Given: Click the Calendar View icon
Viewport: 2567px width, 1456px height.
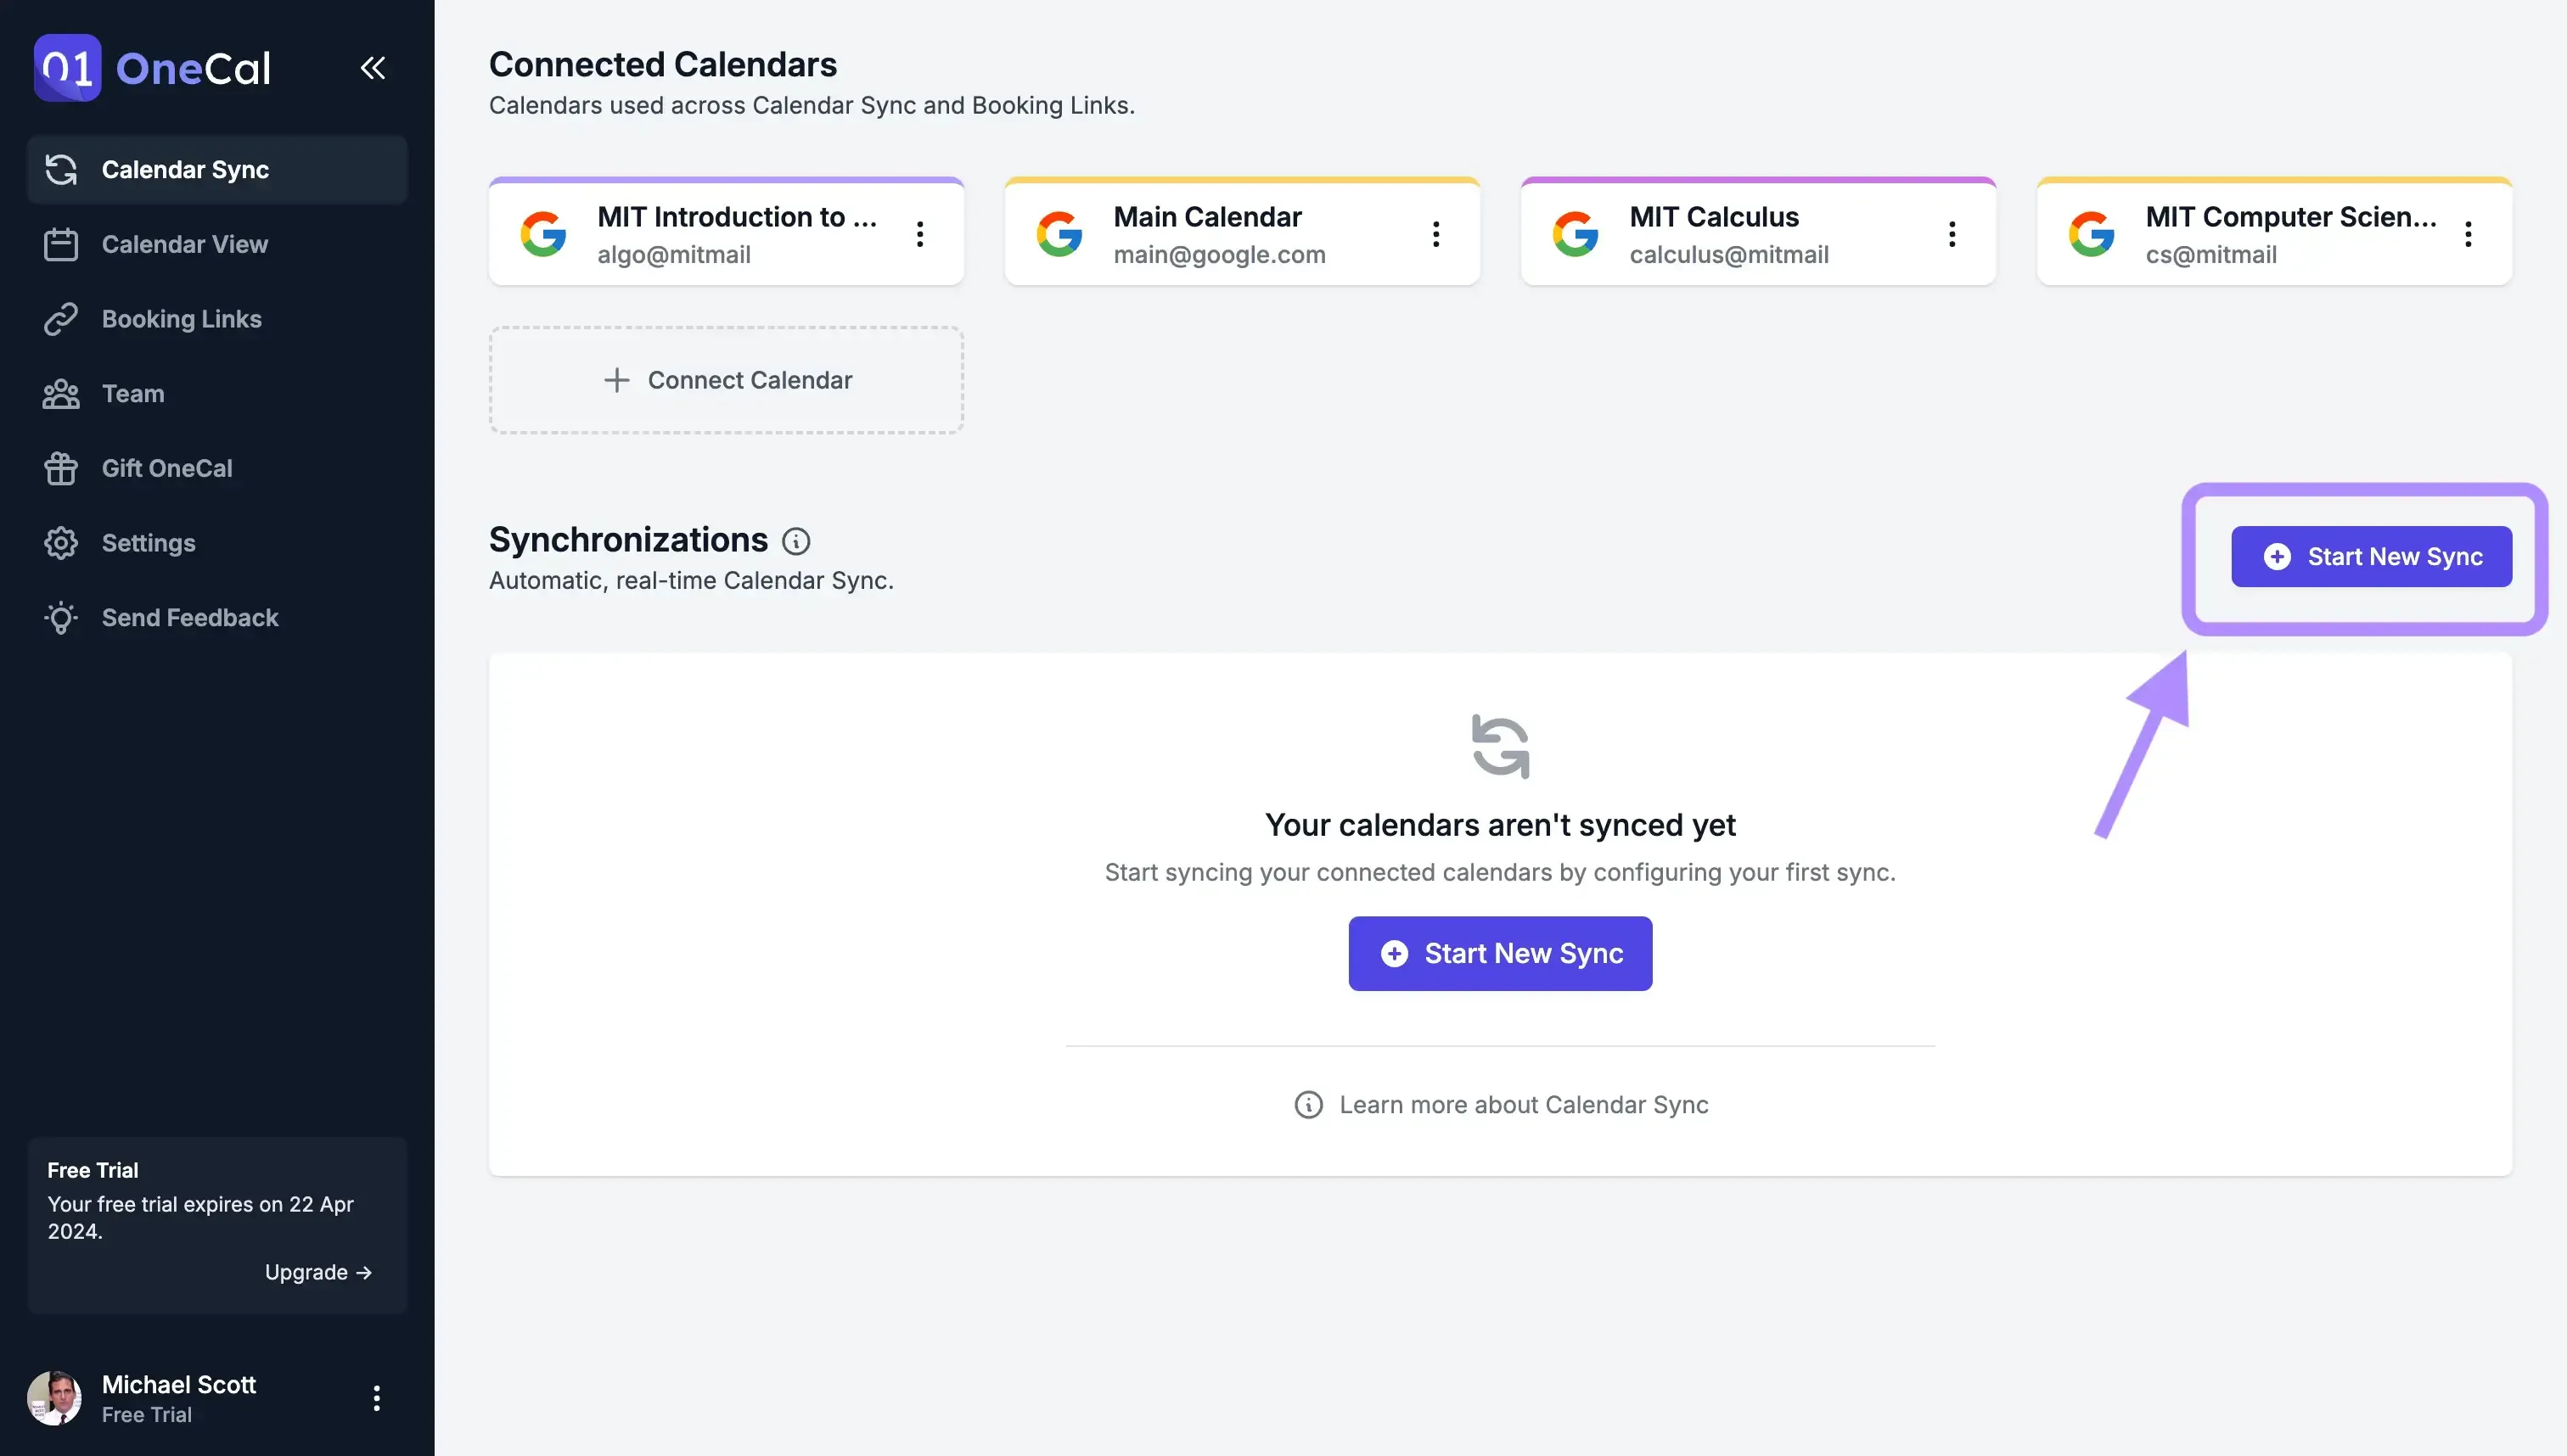Looking at the screenshot, I should [61, 244].
